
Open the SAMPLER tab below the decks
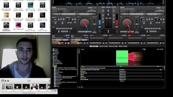tap(104, 46)
